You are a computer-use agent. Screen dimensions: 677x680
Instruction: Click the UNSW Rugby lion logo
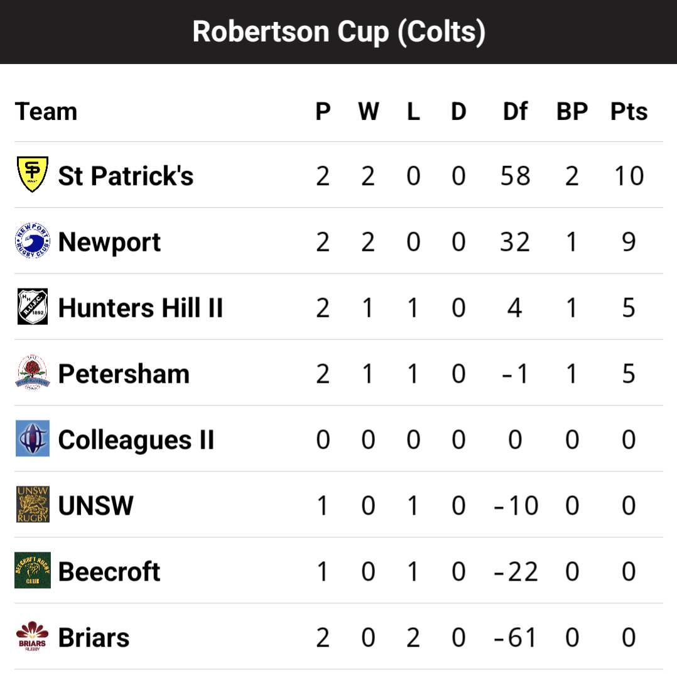tap(33, 505)
